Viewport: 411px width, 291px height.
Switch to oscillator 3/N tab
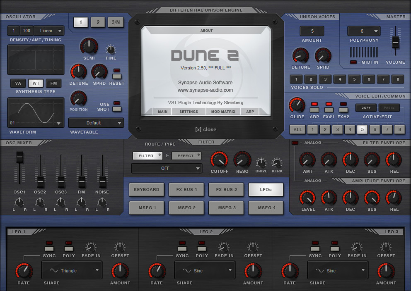116,22
